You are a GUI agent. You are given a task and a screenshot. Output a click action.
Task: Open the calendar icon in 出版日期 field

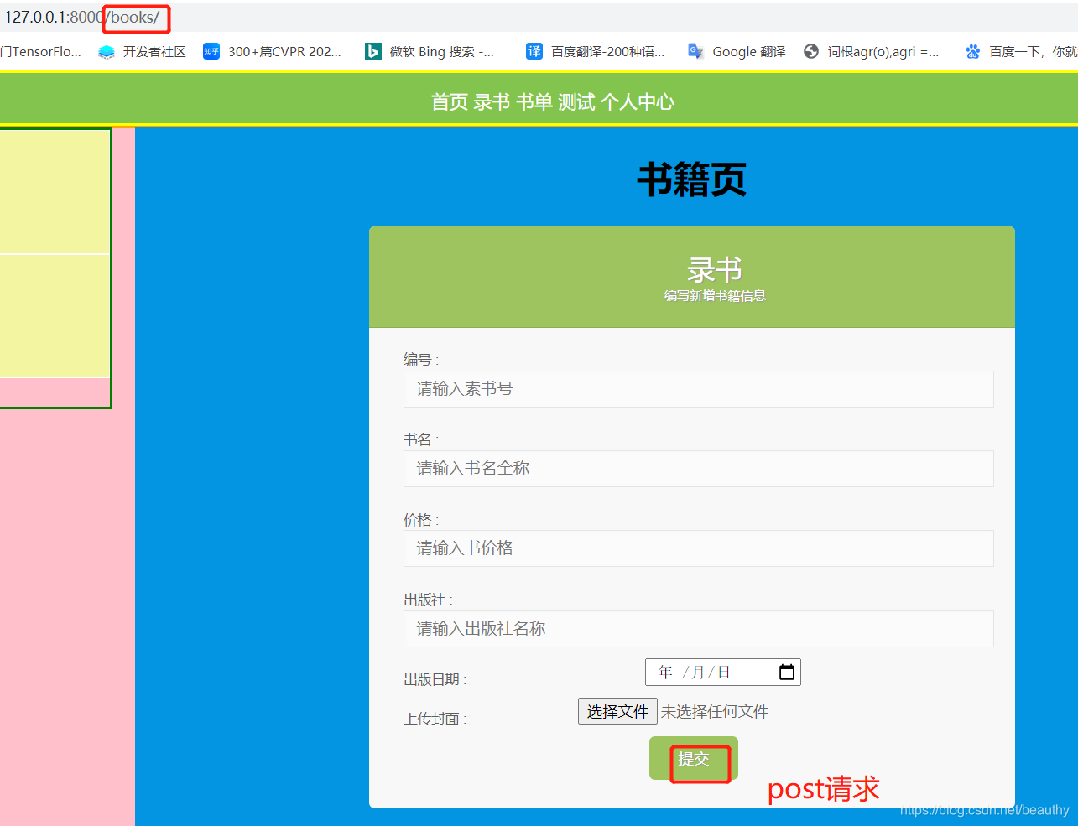click(x=786, y=672)
